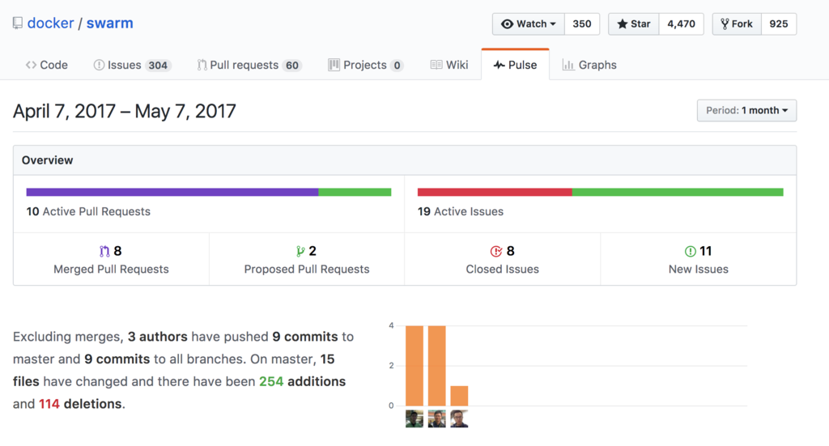Viewport: 829px width, 446px height.
Task: Click the red closed issues bar segment
Action: point(495,193)
